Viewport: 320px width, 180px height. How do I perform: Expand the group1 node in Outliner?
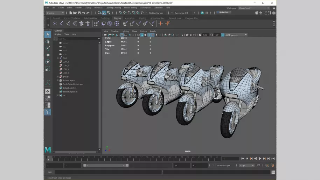(57, 77)
